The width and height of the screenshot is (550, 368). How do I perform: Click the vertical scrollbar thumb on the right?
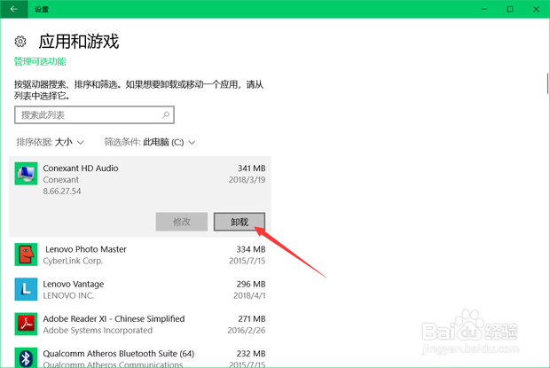547,83
